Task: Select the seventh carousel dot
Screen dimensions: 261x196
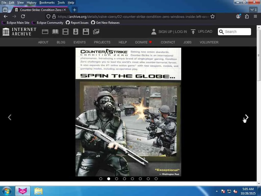Action: point(148,179)
